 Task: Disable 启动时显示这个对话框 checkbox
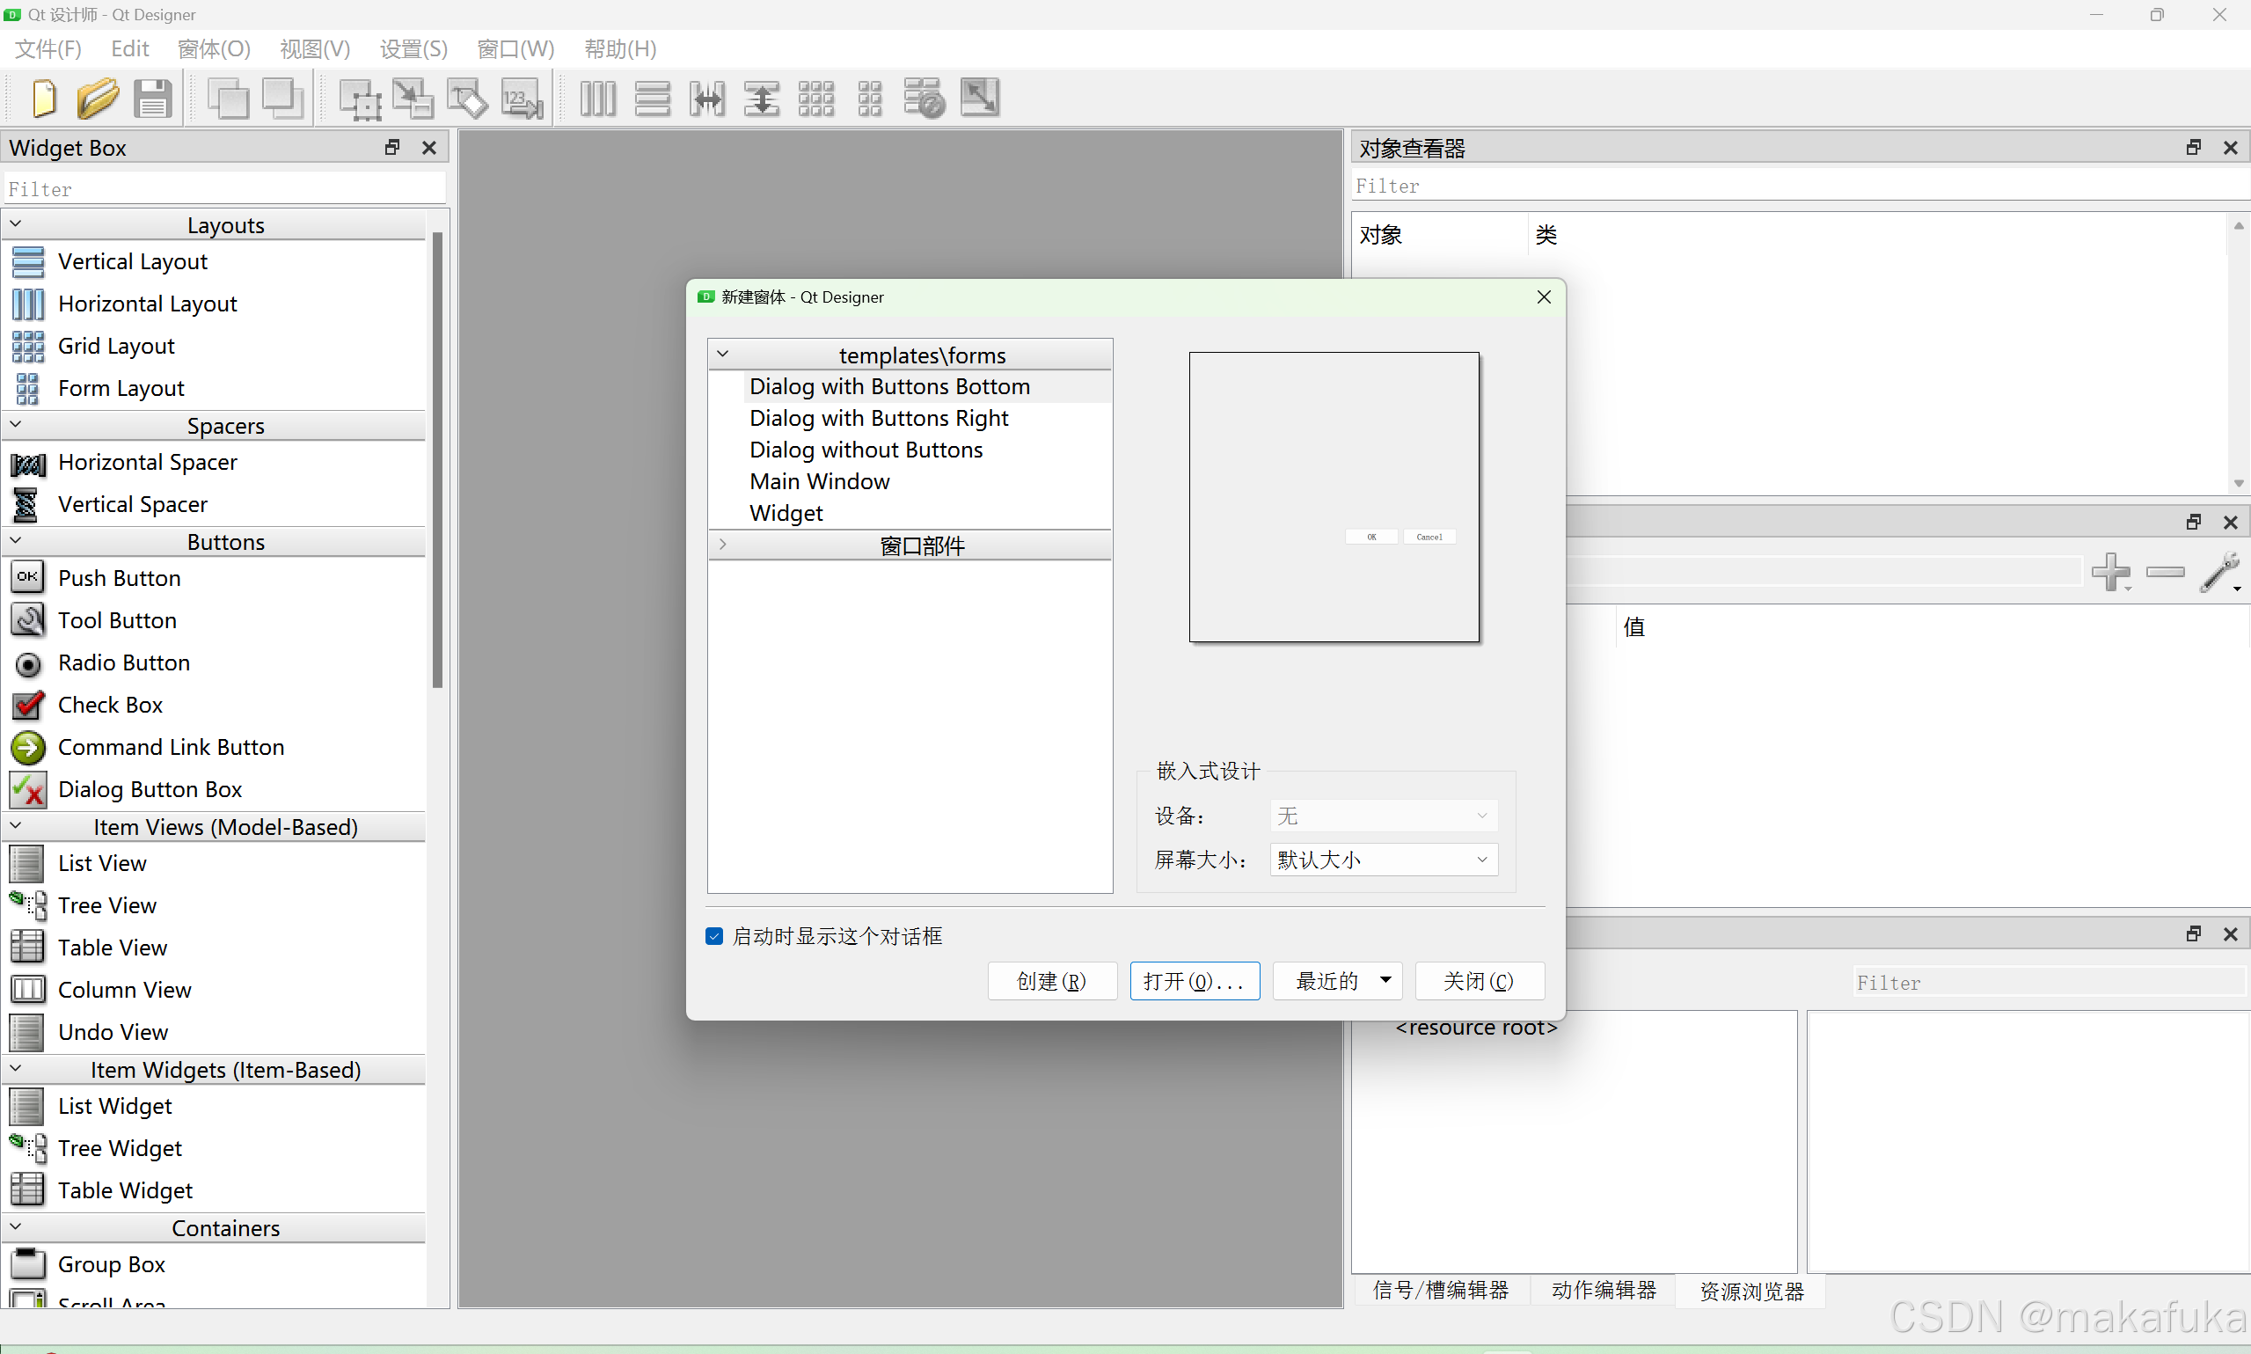[x=713, y=936]
